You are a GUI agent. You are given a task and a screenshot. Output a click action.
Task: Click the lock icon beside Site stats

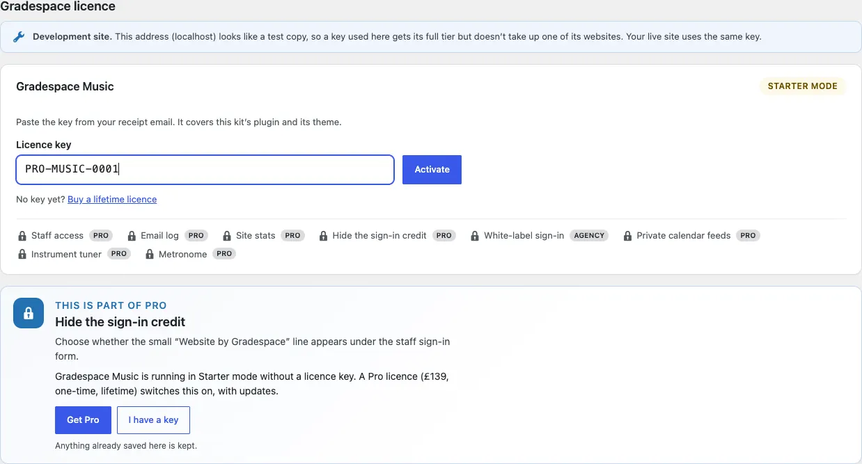(227, 236)
